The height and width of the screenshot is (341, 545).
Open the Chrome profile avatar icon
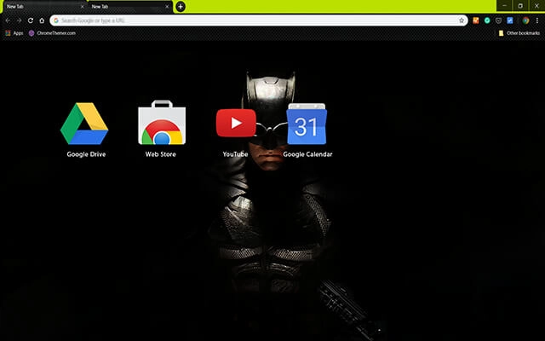pos(526,20)
